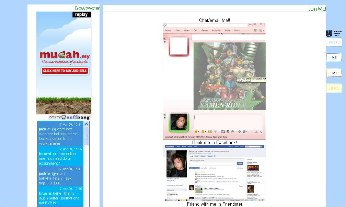
Task: Click the chatbox scrollbar thumb
Action: point(86,136)
